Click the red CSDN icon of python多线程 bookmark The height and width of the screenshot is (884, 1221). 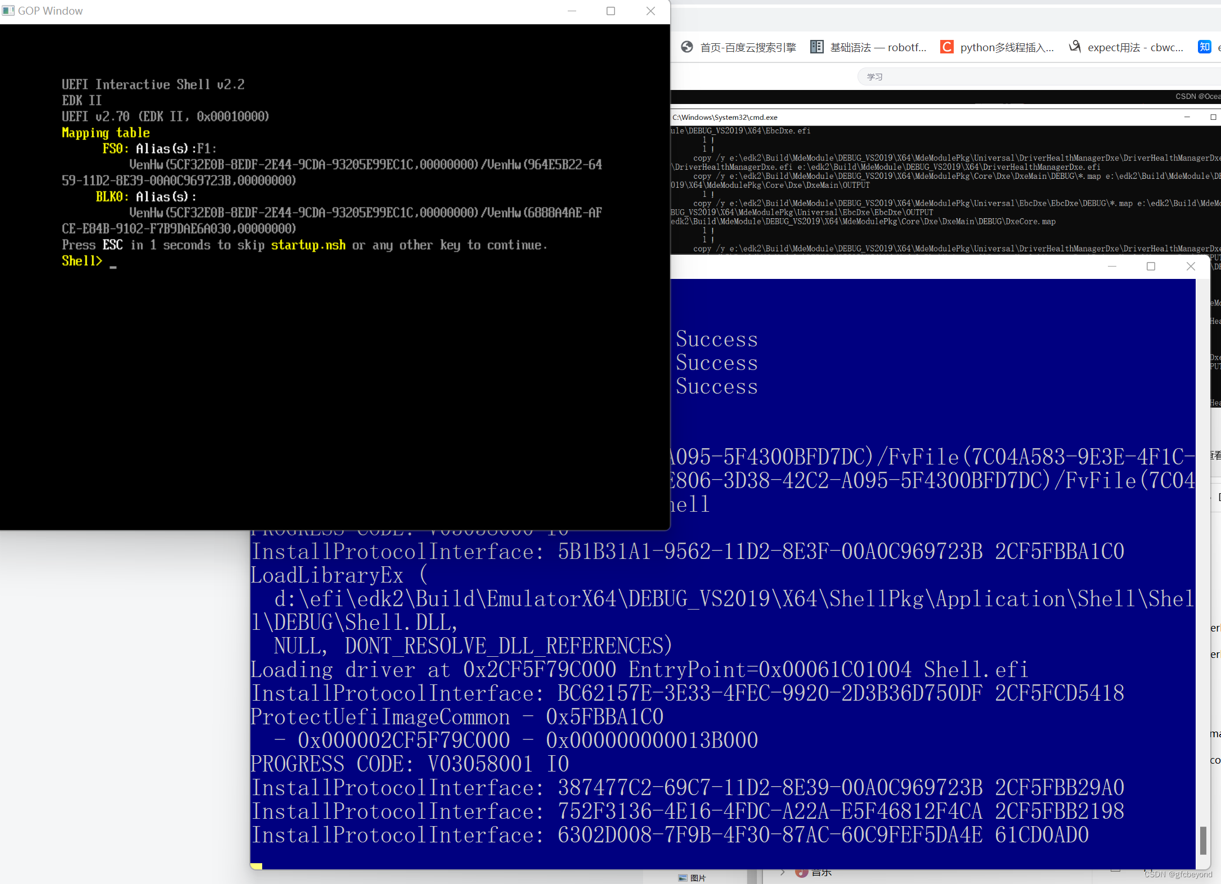click(947, 47)
